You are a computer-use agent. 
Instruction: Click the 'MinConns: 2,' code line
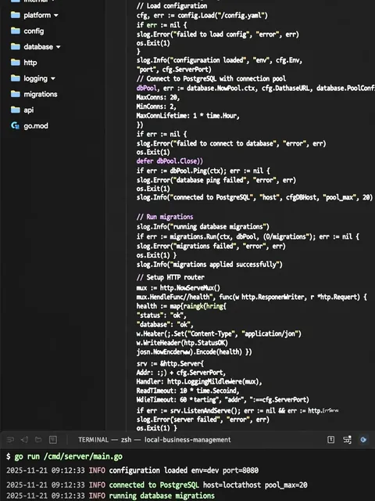pos(156,106)
